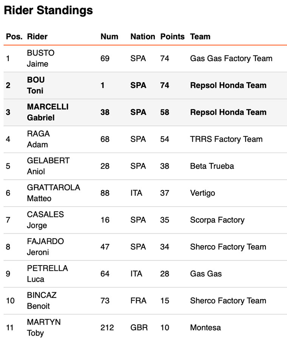Open RAGA Adam's entry
Viewport: 287px width, 347px height.
[38, 139]
